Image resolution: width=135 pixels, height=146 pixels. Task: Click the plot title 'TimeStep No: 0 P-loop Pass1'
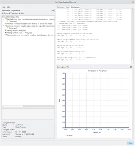[98, 71]
